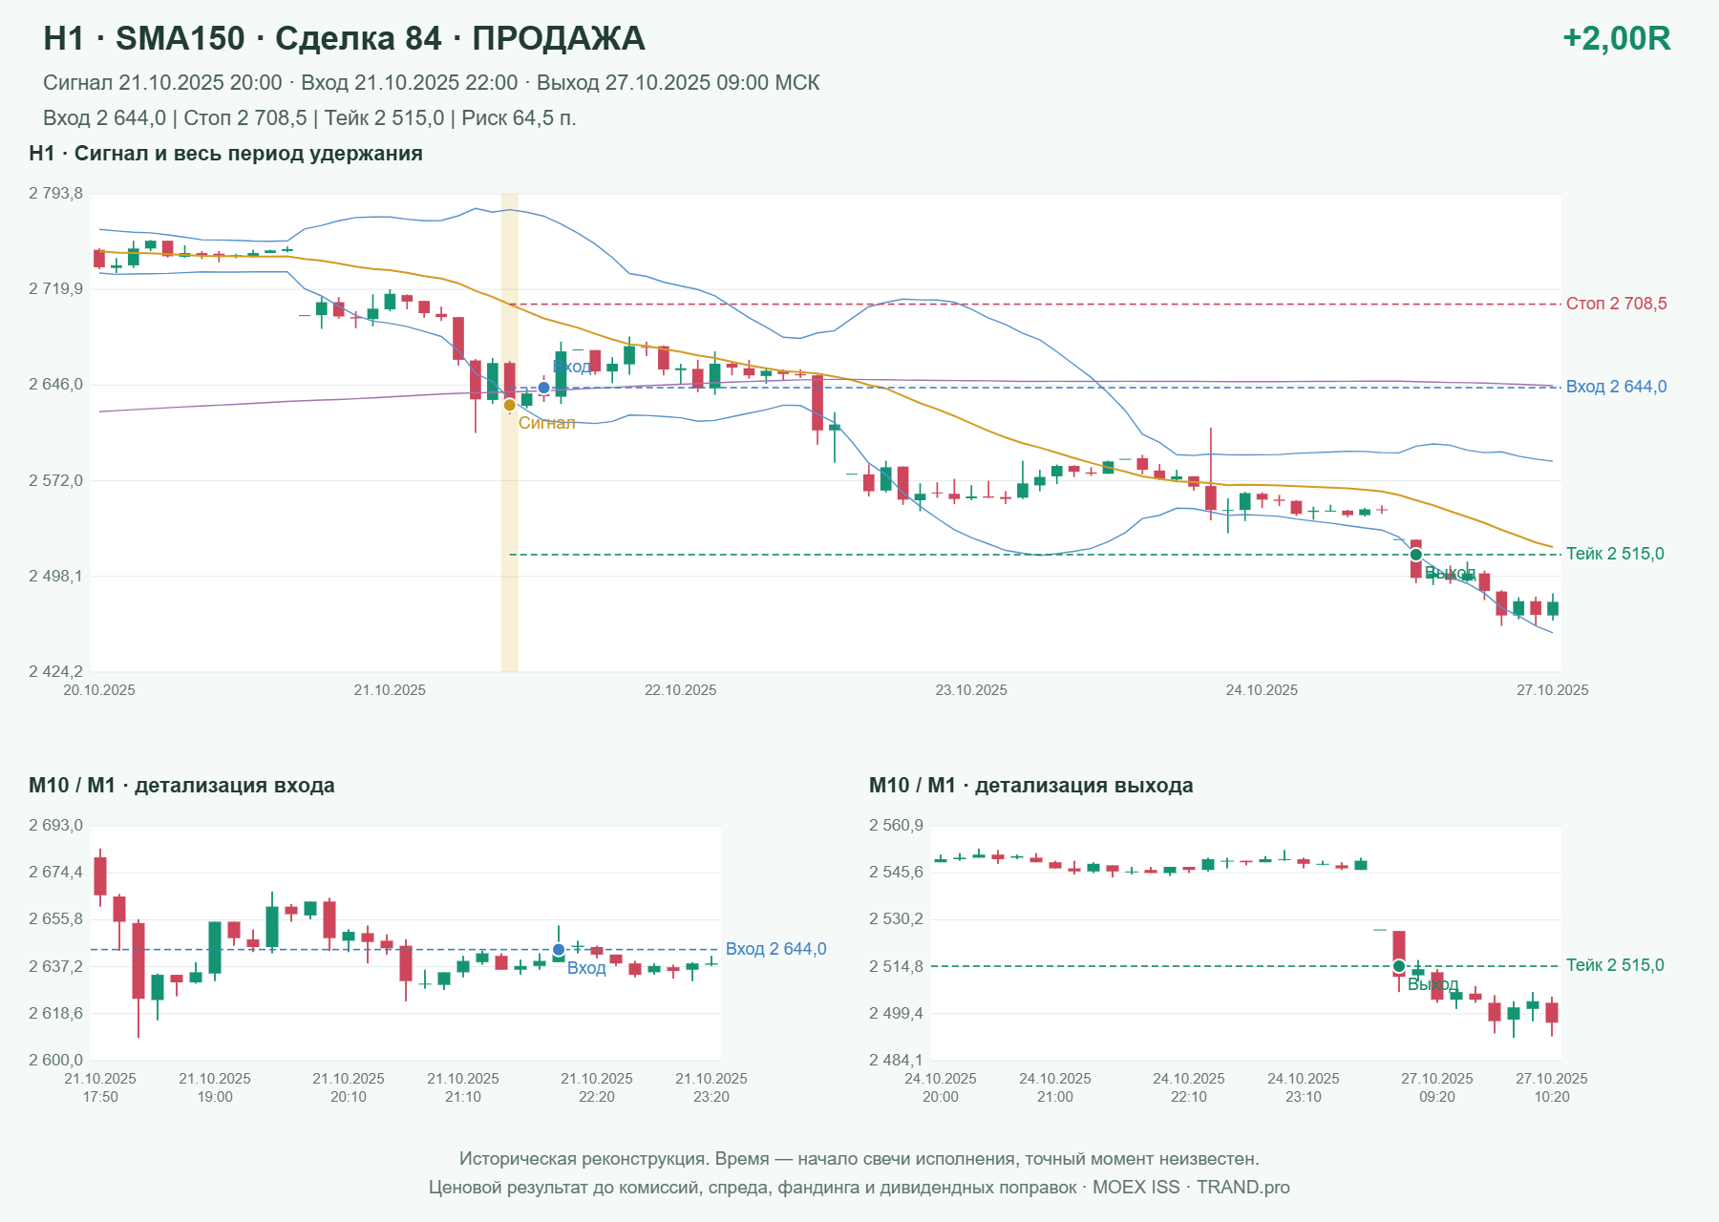Click entry chart y-axis value 2 674,4
1719x1222 pixels.
point(55,873)
